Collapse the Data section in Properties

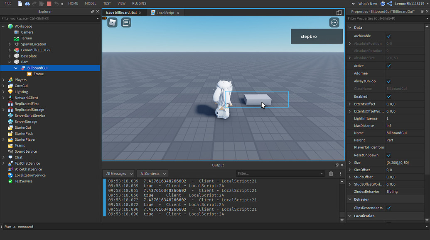tap(350, 28)
